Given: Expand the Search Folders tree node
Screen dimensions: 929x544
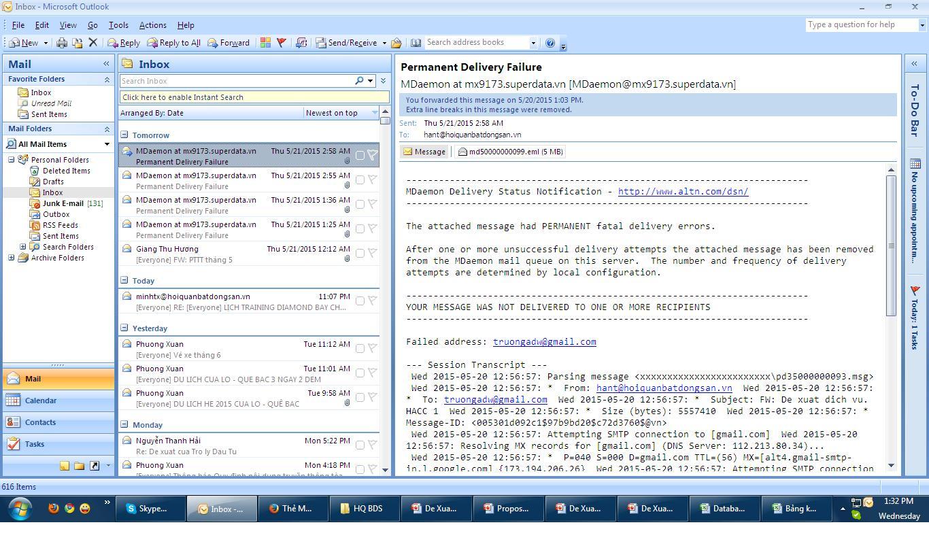Looking at the screenshot, I should (x=22, y=247).
